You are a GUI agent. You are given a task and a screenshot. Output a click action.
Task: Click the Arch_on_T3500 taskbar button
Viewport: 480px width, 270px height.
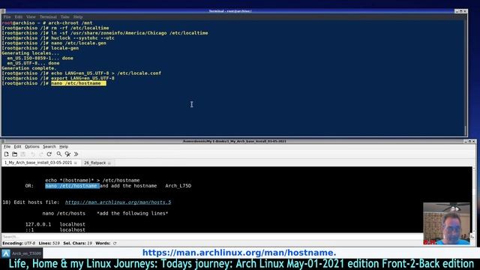(22, 253)
